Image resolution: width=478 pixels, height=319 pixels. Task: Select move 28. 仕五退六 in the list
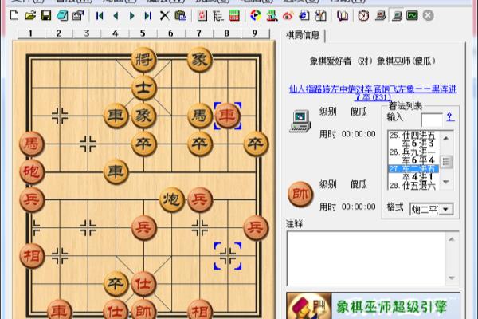pyautogui.click(x=412, y=185)
